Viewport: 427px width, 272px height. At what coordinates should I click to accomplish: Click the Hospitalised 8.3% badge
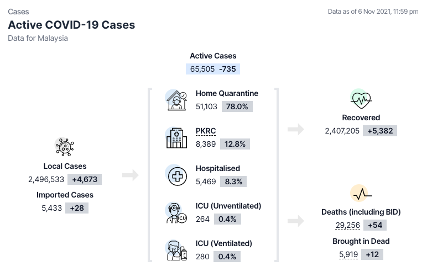click(234, 182)
